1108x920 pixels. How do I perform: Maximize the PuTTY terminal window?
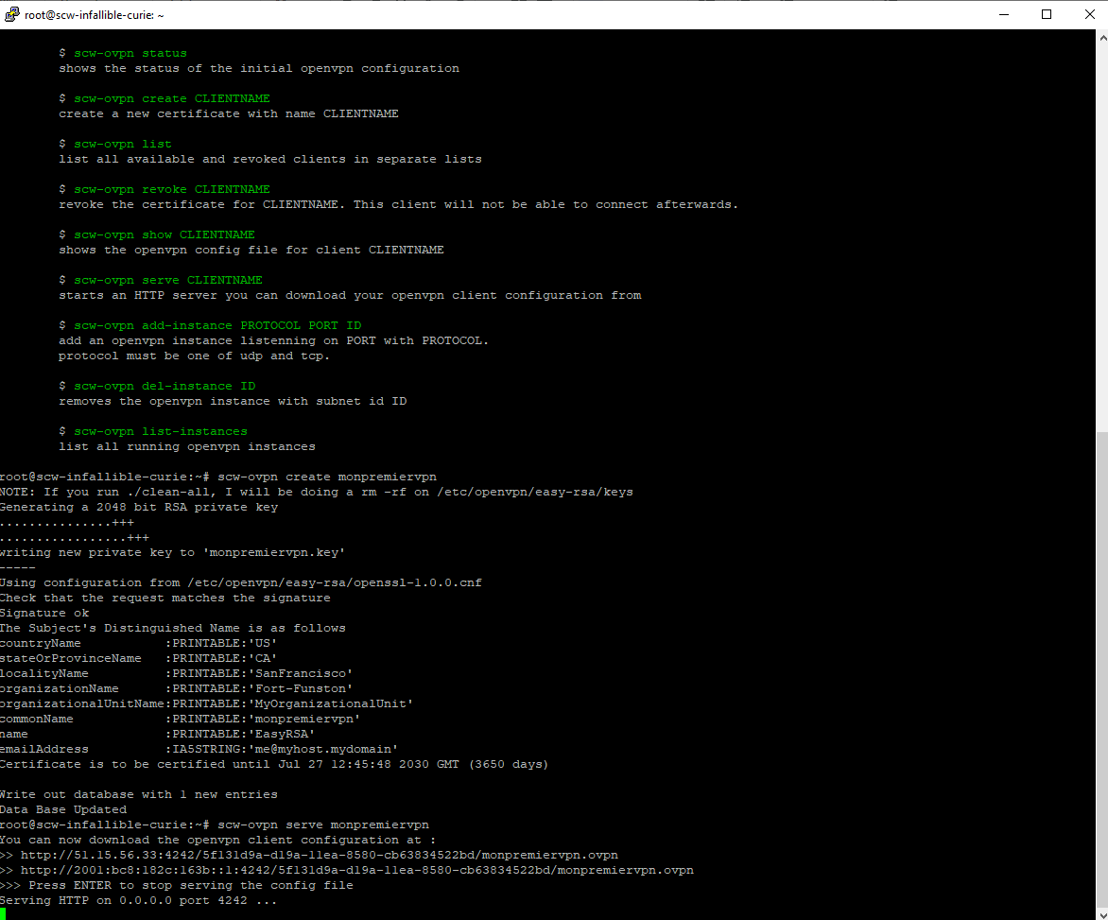[x=1047, y=14]
